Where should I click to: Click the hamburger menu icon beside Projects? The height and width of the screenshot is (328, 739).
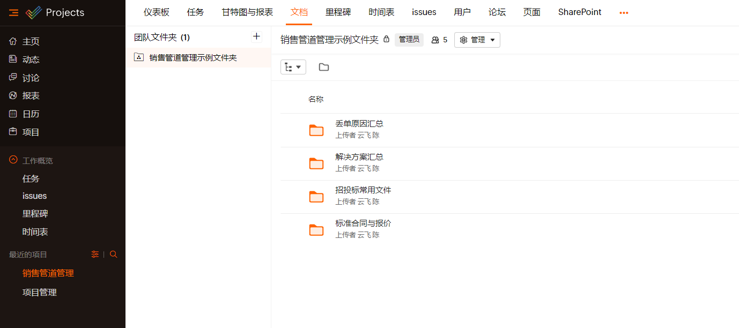click(13, 13)
